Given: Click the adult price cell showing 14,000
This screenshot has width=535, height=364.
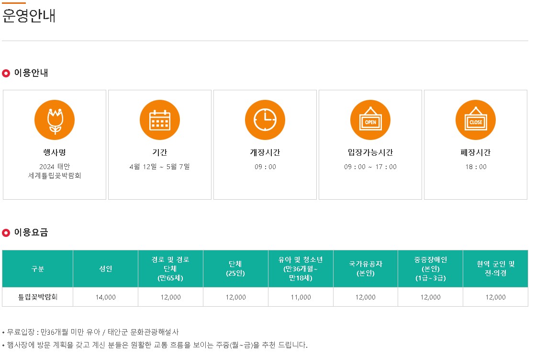Looking at the screenshot, I should click(105, 297).
